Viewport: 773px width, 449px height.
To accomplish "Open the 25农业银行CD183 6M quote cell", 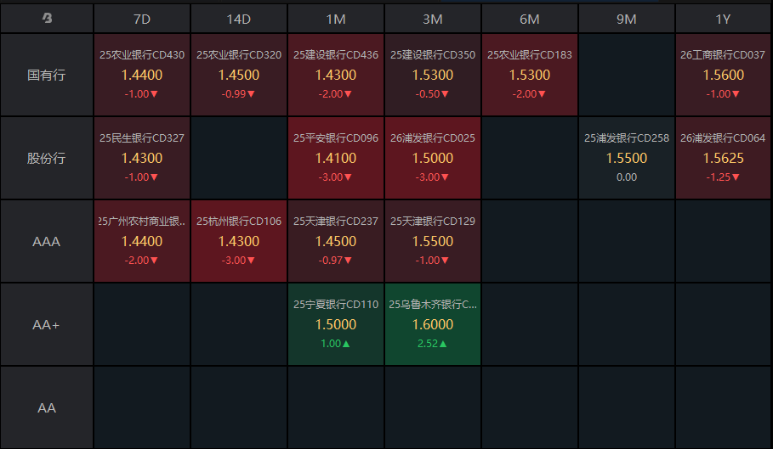I will [x=530, y=75].
